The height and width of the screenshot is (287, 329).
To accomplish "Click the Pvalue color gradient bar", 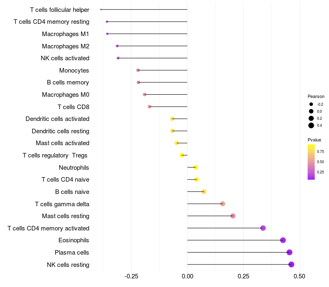I will [311, 162].
